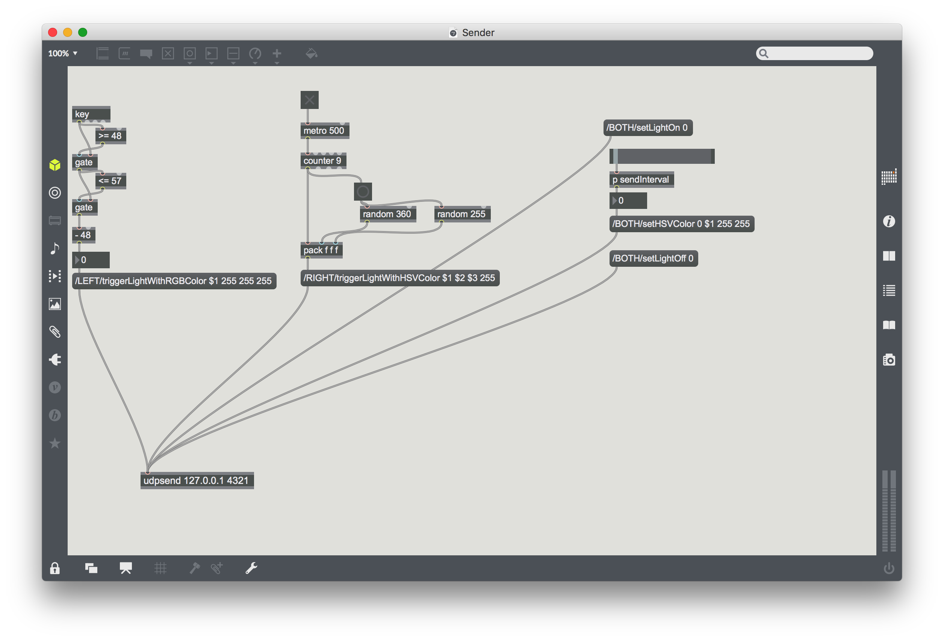Open the p sendInterval subpatcher
944x641 pixels.
coord(641,180)
